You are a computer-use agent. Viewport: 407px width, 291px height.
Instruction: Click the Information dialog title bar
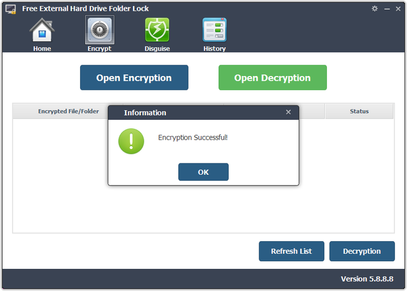(198, 113)
